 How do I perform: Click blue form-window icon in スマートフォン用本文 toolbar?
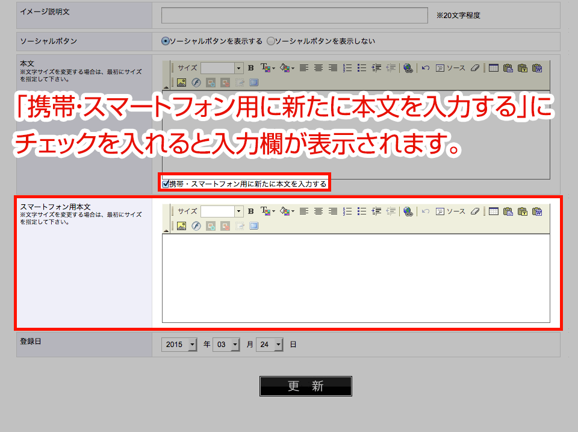click(253, 226)
